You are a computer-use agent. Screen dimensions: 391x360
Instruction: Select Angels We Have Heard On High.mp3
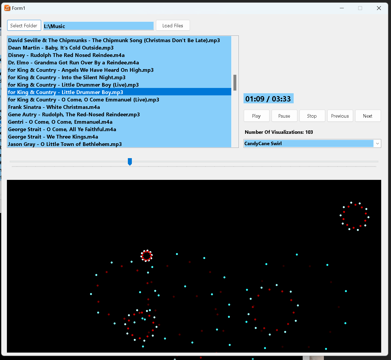click(119, 70)
